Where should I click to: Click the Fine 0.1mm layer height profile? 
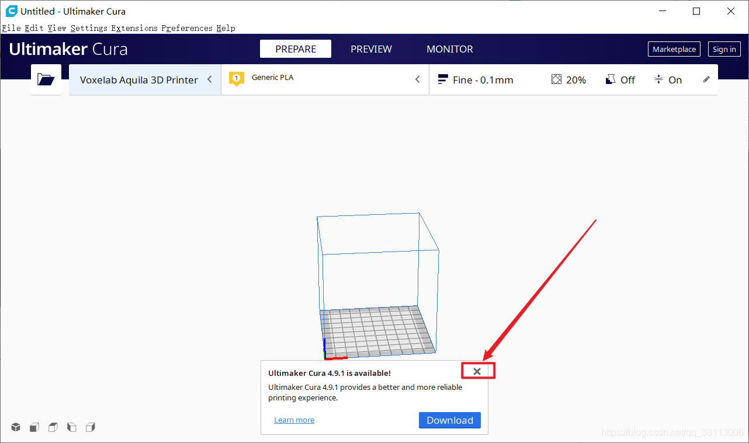tap(476, 80)
